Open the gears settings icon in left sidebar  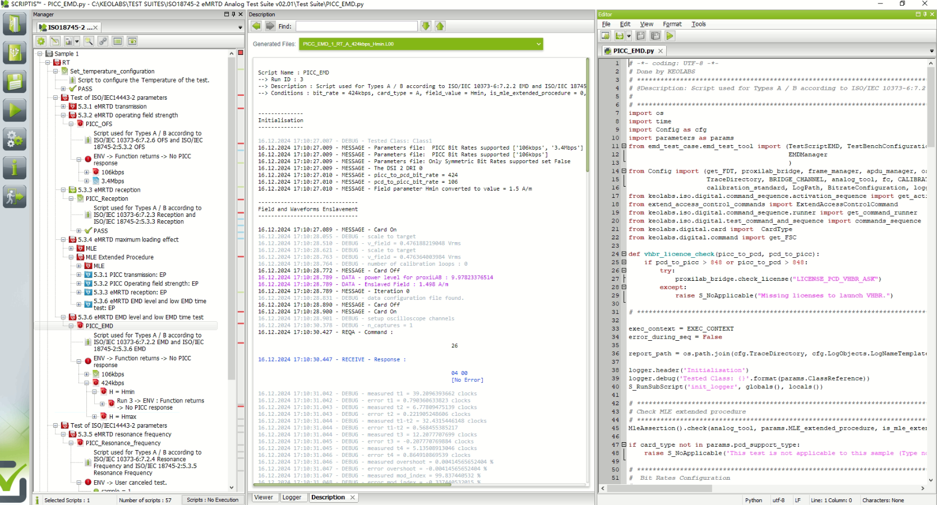(x=15, y=138)
